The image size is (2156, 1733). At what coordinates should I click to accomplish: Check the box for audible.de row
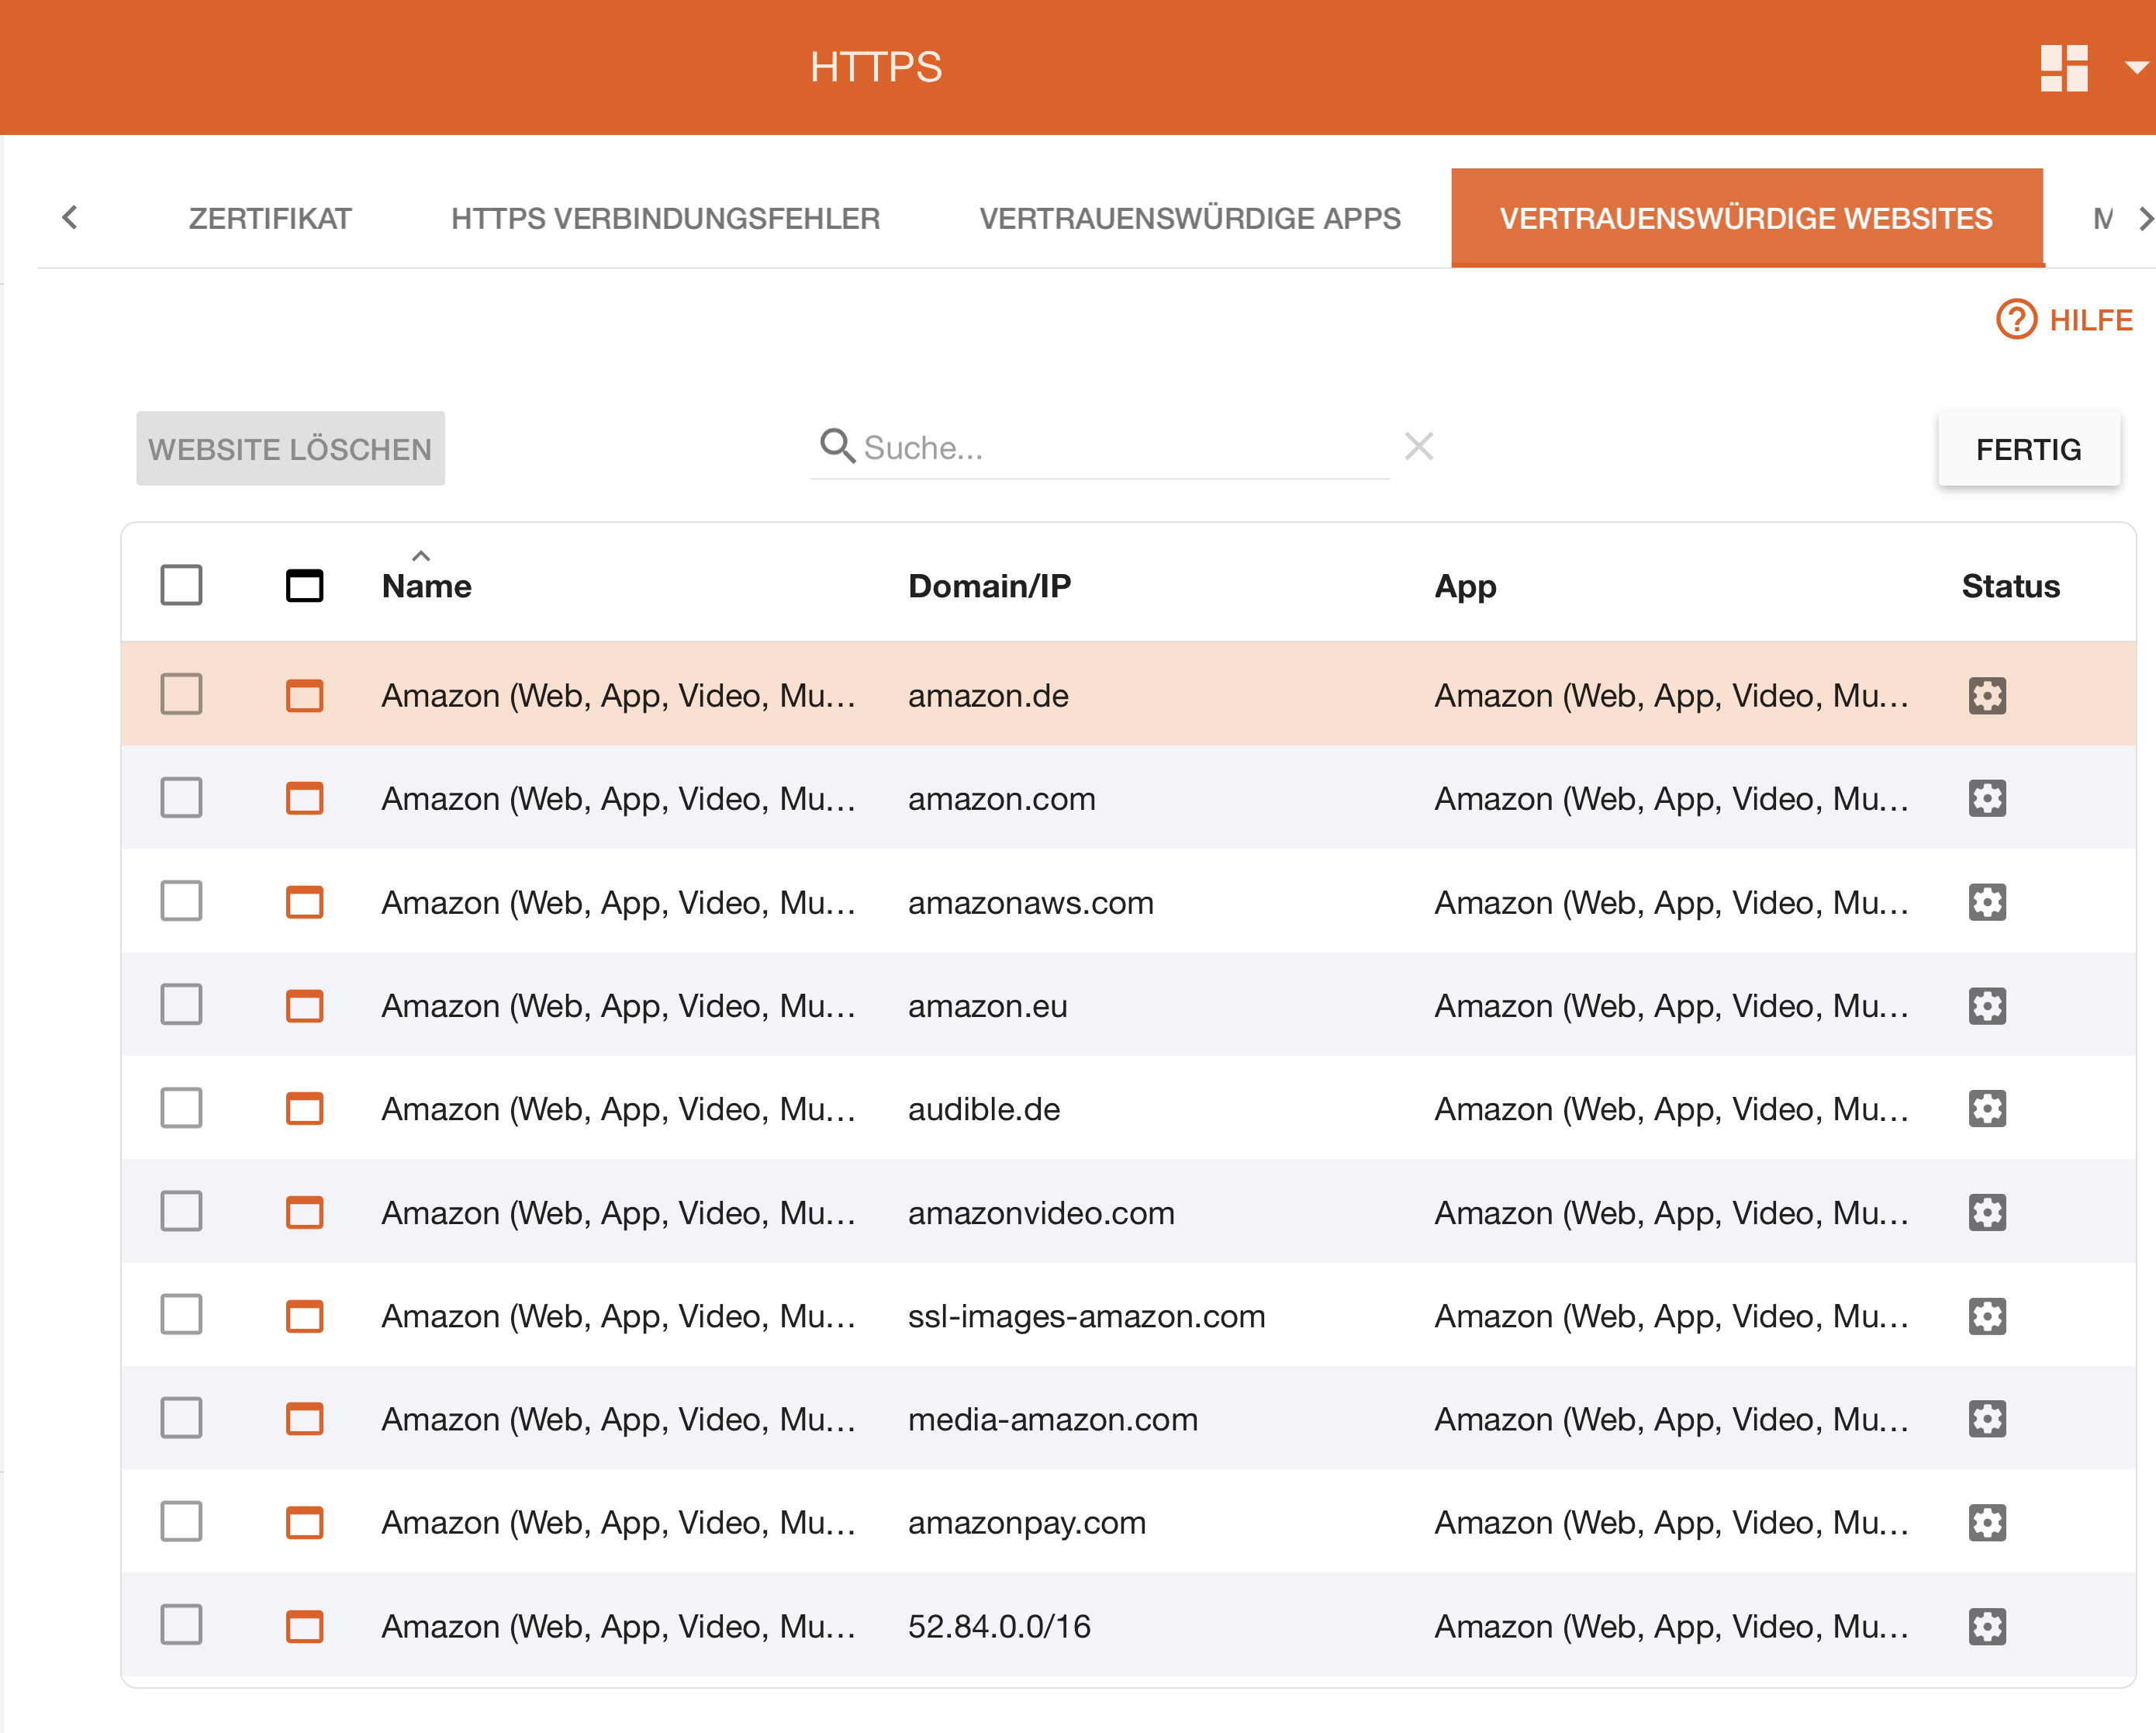point(181,1108)
